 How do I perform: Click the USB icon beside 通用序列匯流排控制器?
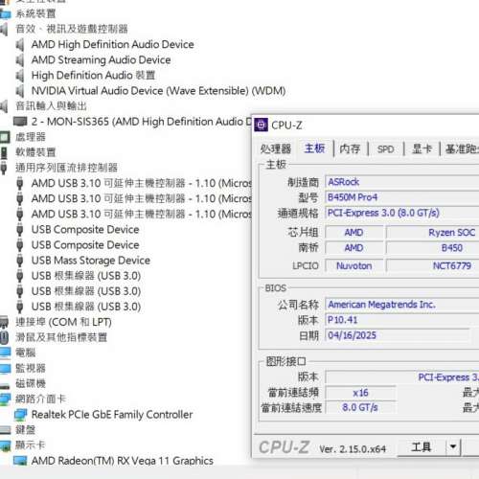(4, 168)
